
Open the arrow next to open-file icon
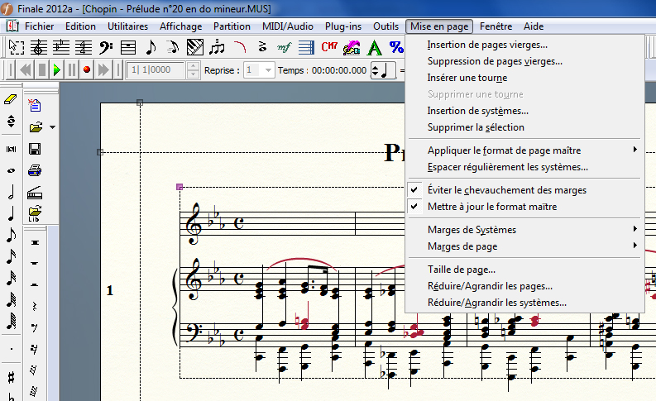[52, 128]
